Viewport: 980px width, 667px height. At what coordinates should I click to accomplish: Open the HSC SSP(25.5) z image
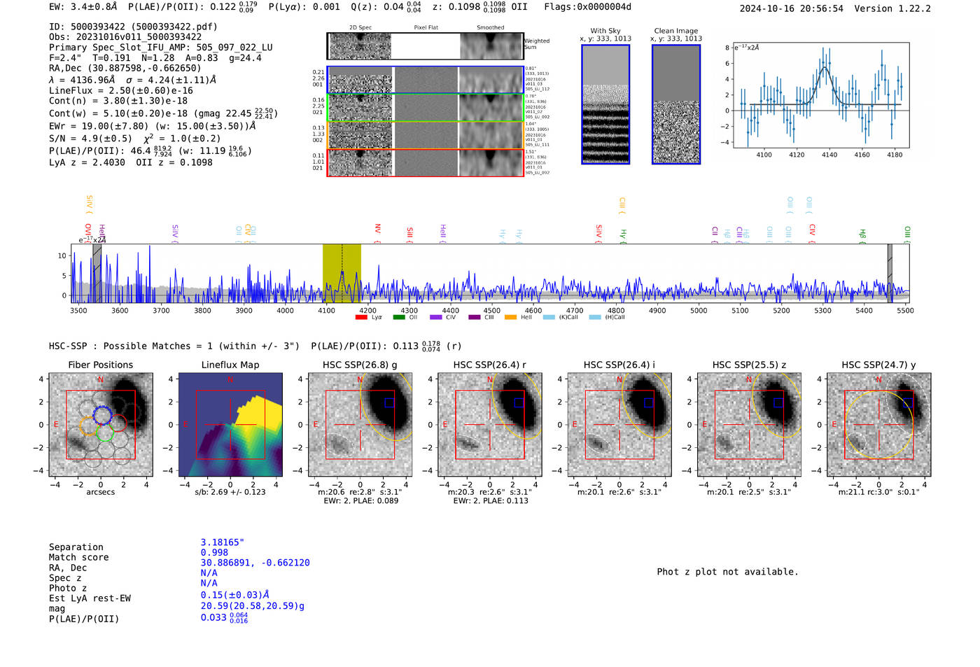(x=749, y=425)
